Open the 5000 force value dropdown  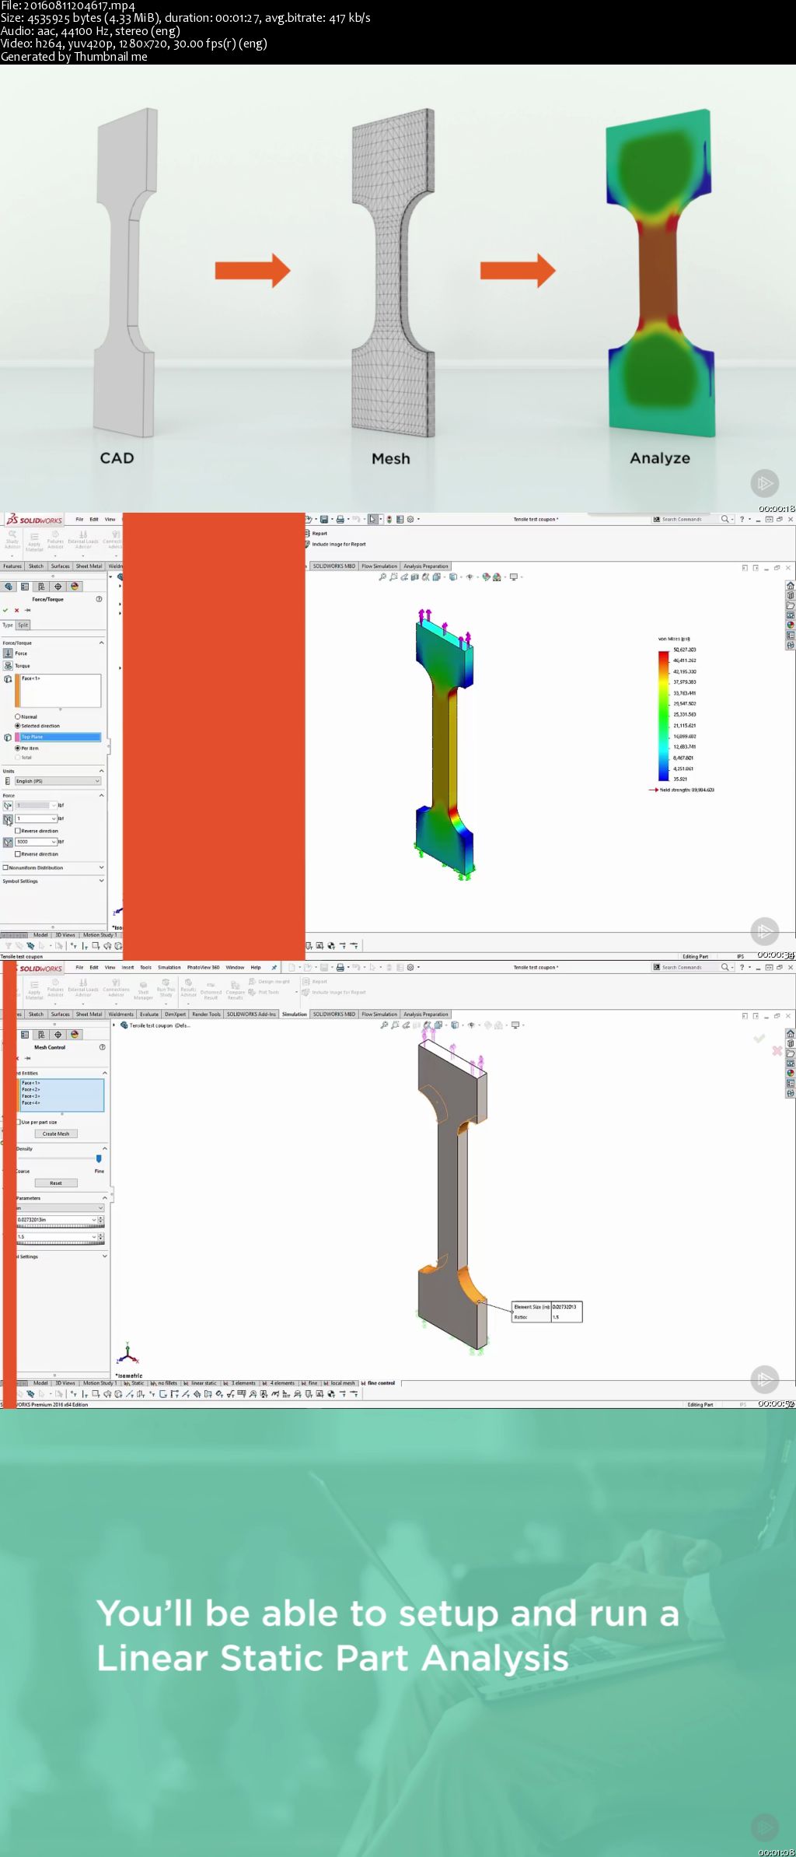click(54, 842)
